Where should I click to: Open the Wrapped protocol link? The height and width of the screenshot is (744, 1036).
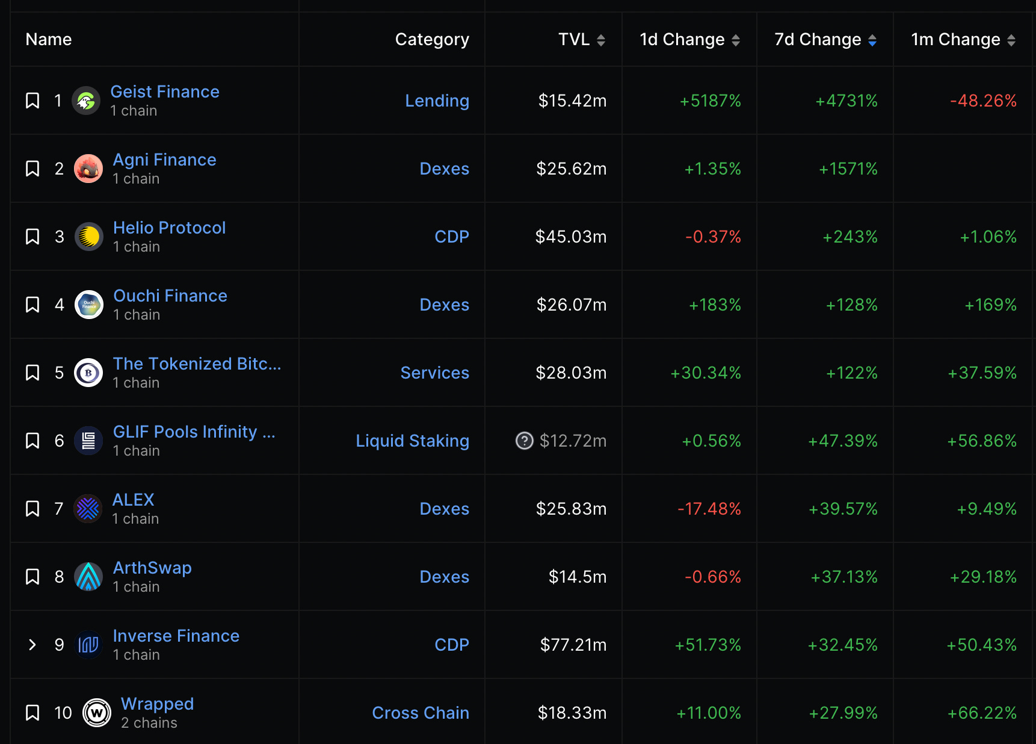pos(158,704)
